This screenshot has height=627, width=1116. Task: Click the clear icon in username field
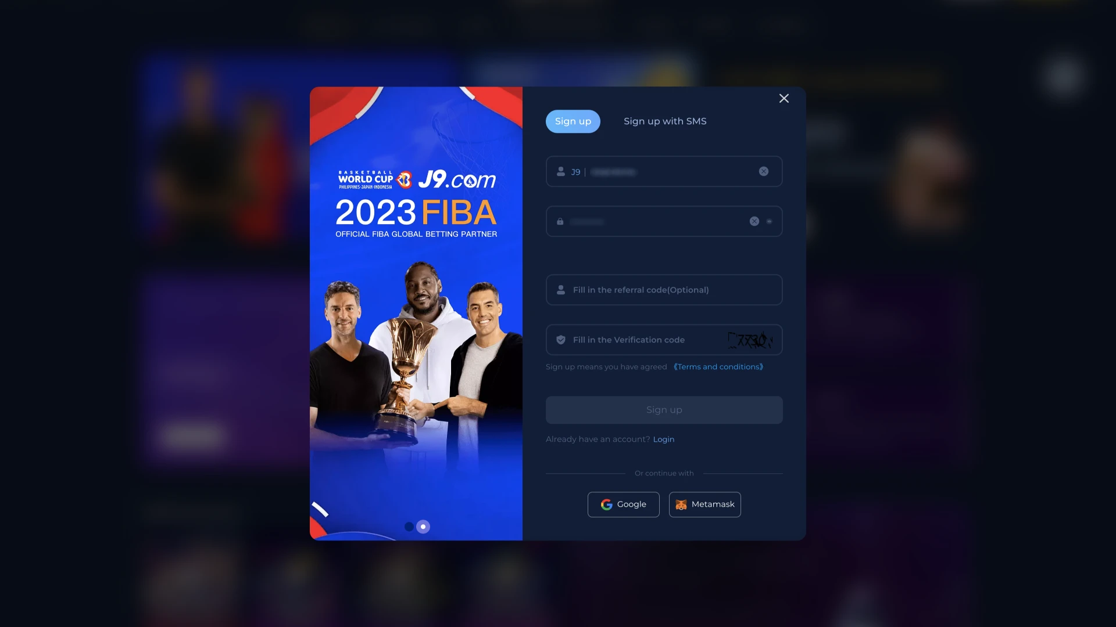tap(763, 171)
